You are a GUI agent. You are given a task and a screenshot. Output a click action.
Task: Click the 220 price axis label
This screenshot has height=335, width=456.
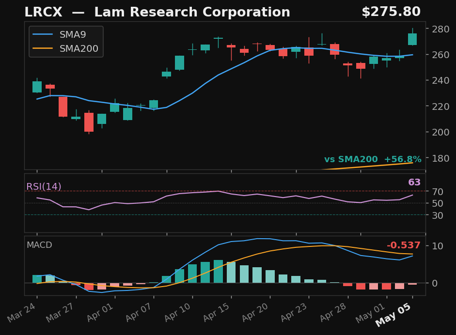tap(440, 107)
